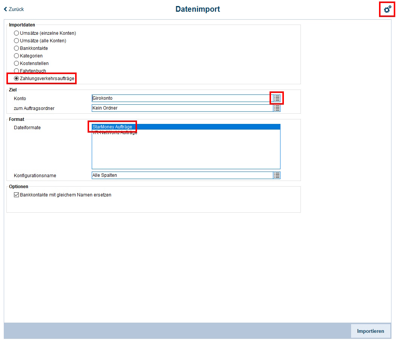Select VR-NetWorld Aufträge file format
The image size is (396, 340).
tap(115, 133)
